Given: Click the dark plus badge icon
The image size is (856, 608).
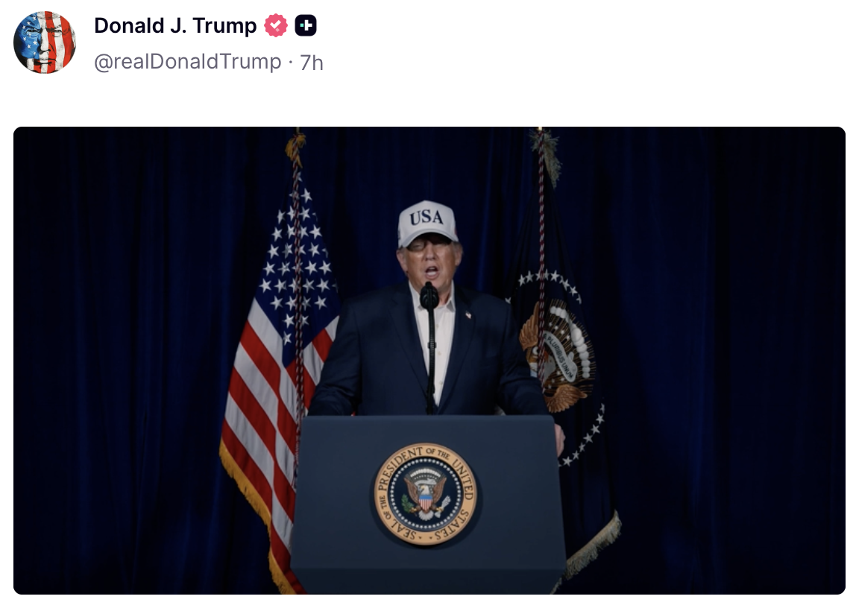Looking at the screenshot, I should pos(306,25).
